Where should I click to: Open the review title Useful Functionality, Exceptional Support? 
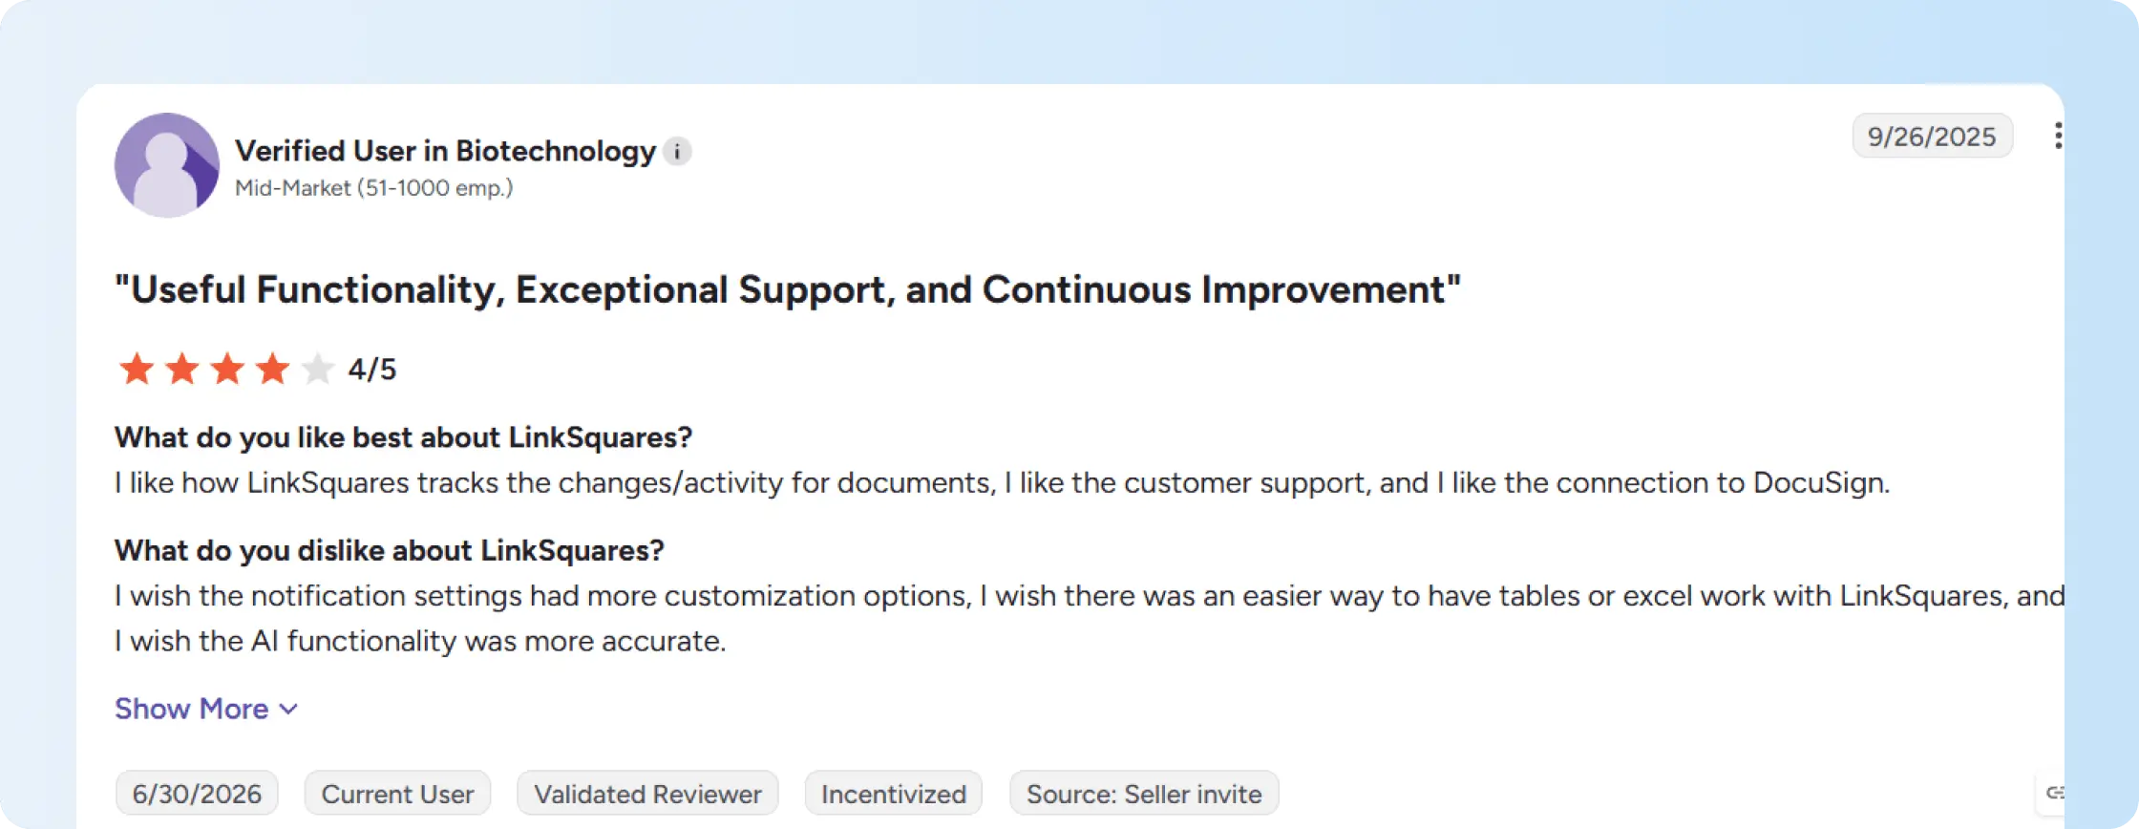pyautogui.click(x=788, y=290)
